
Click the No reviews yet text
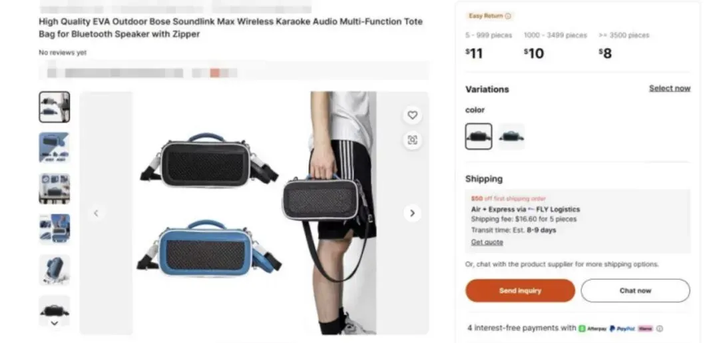click(63, 53)
